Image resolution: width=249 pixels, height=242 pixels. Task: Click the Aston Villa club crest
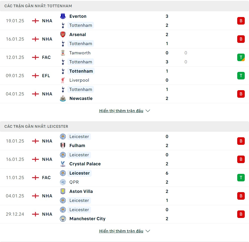click(x=63, y=191)
